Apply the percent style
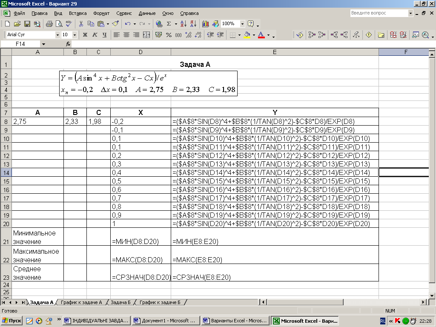Screen dimensions: 436x327 pyautogui.click(x=169, y=35)
